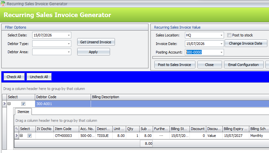Select item code cell OTH00003

[66, 136]
